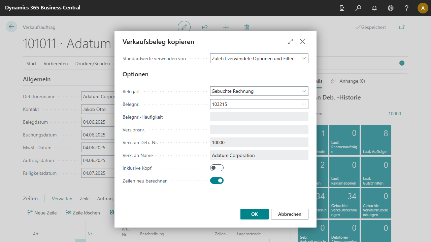Expand Standardwerte verwenden von dropdown
The width and height of the screenshot is (431, 242).
point(259,58)
